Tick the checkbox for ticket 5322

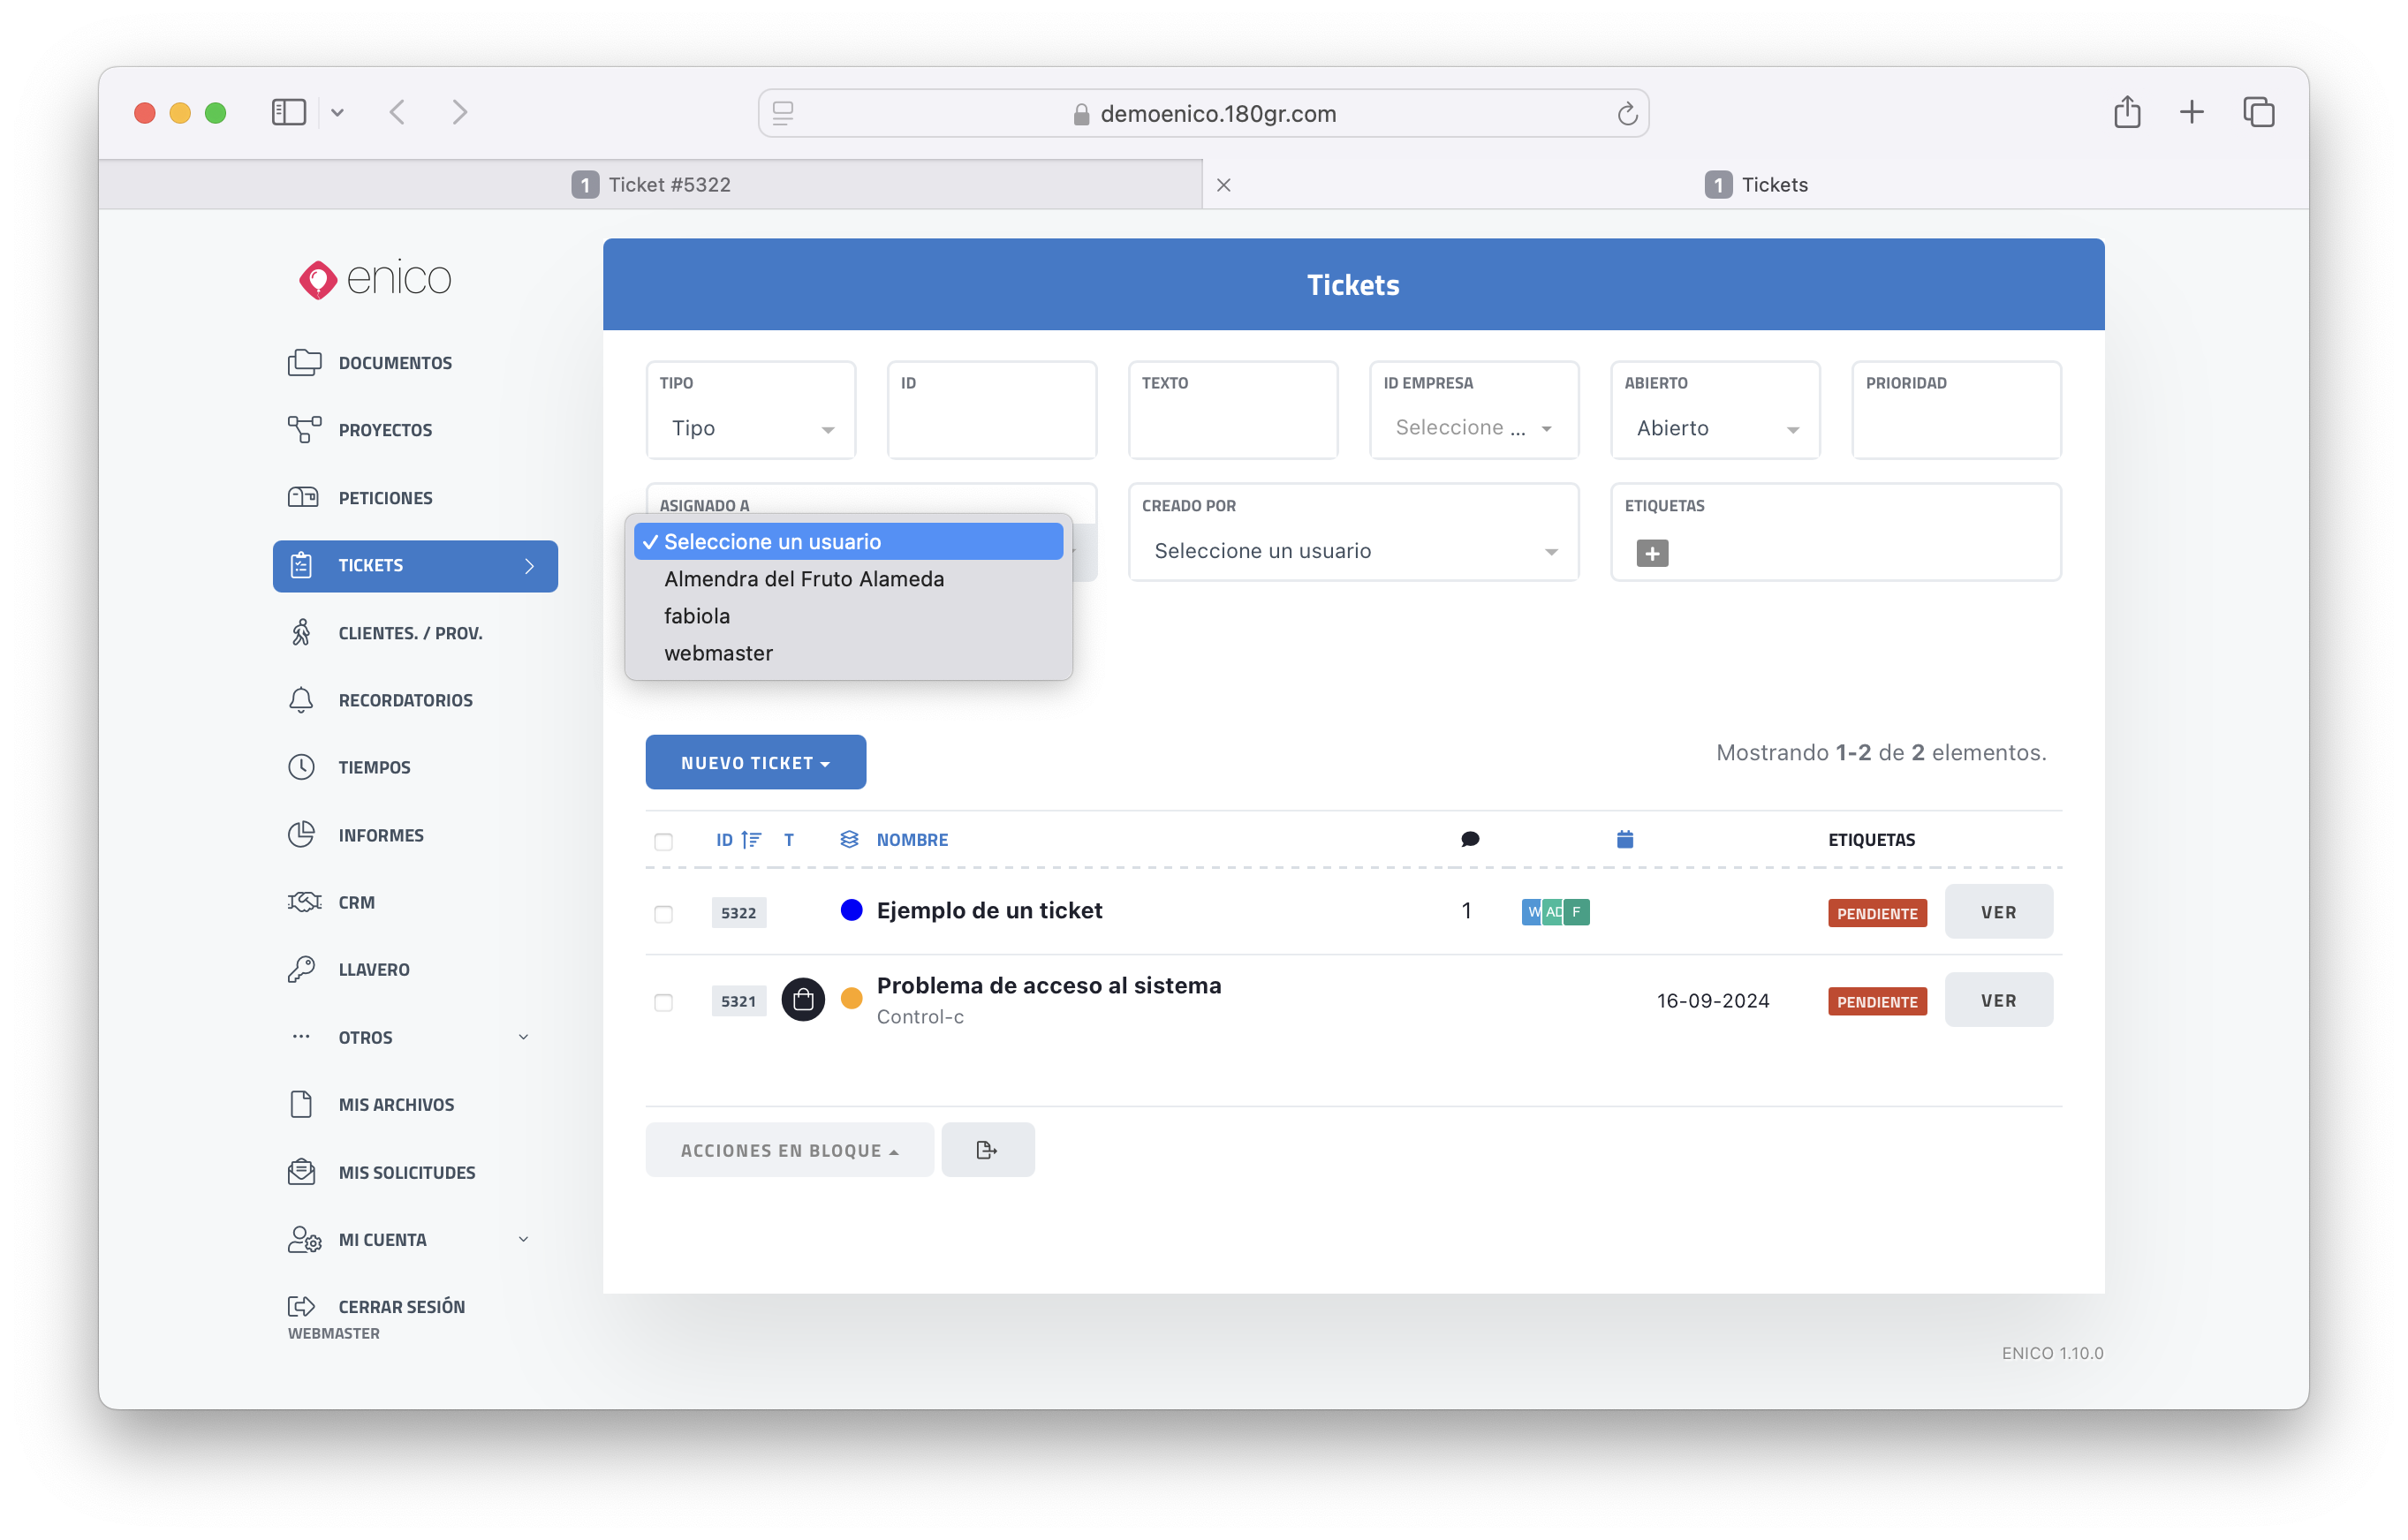663,913
